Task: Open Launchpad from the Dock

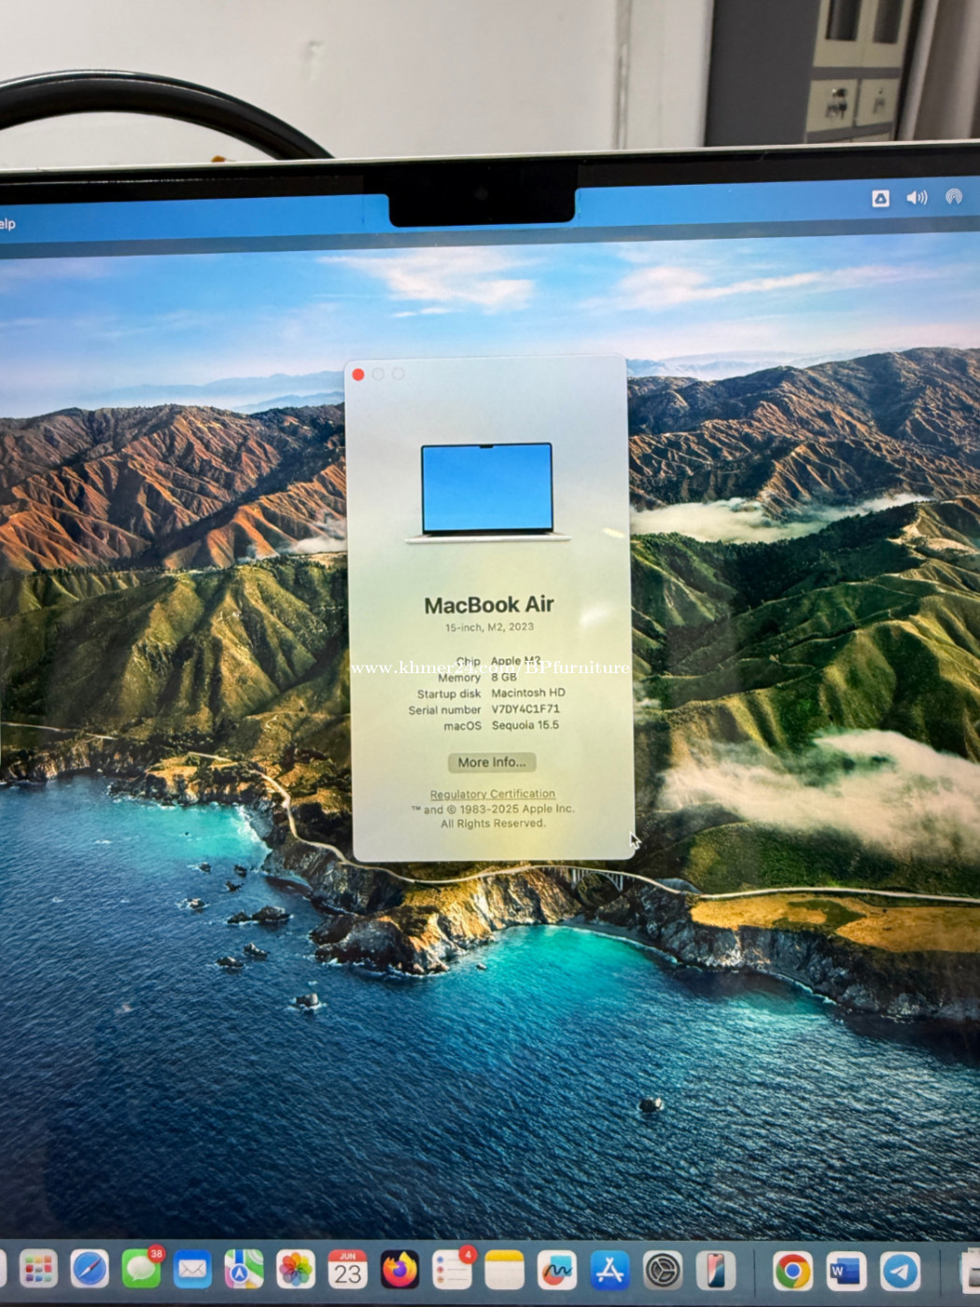Action: [38, 1270]
